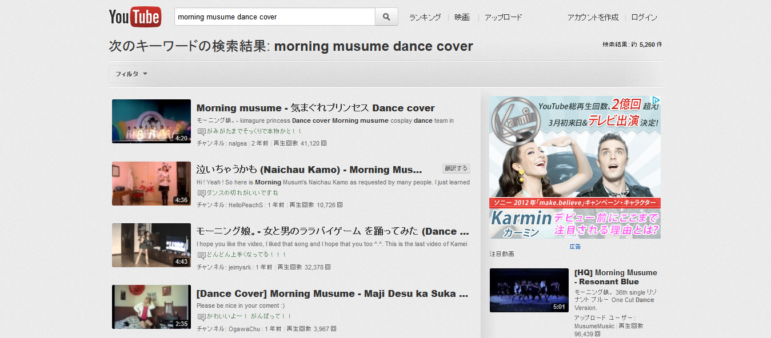The height and width of the screenshot is (338, 771).
Task: Open the 4:36 video thumbnail
Action: [151, 183]
